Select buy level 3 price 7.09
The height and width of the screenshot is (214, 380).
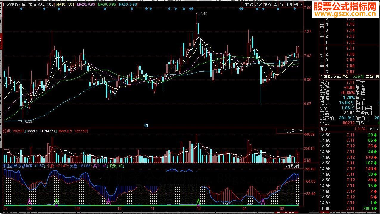pos(350,60)
